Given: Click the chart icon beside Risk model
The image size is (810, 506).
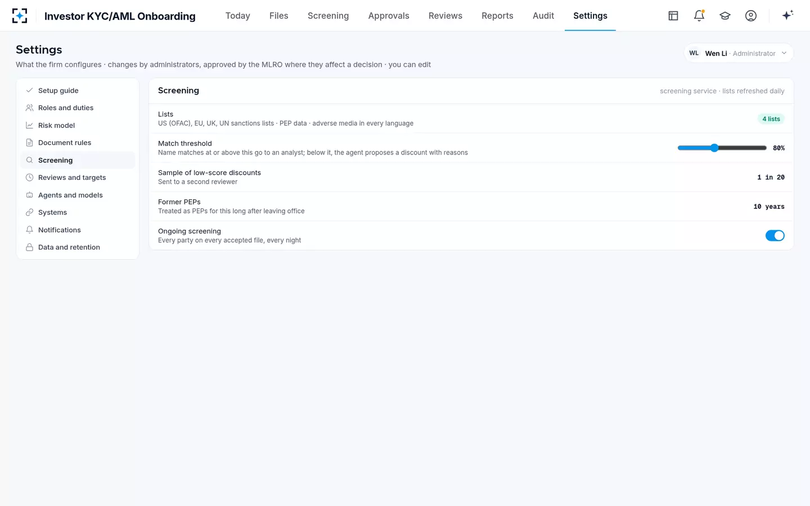Looking at the screenshot, I should [29, 125].
